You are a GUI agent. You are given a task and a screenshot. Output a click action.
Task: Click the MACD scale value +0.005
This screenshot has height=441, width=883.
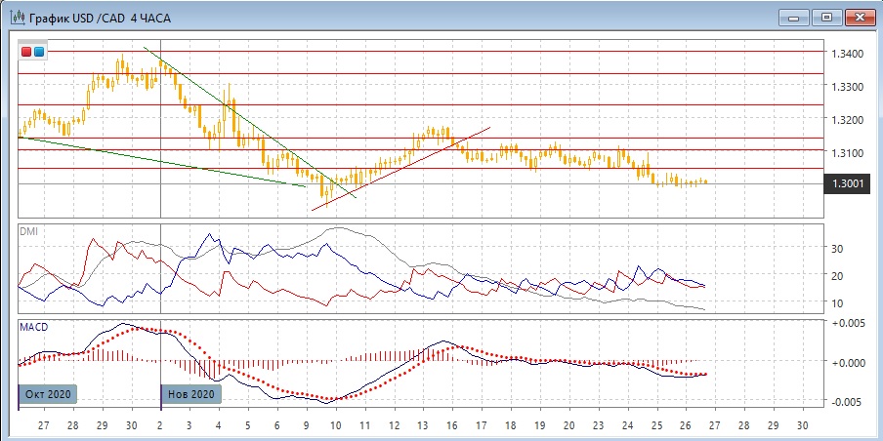(846, 323)
